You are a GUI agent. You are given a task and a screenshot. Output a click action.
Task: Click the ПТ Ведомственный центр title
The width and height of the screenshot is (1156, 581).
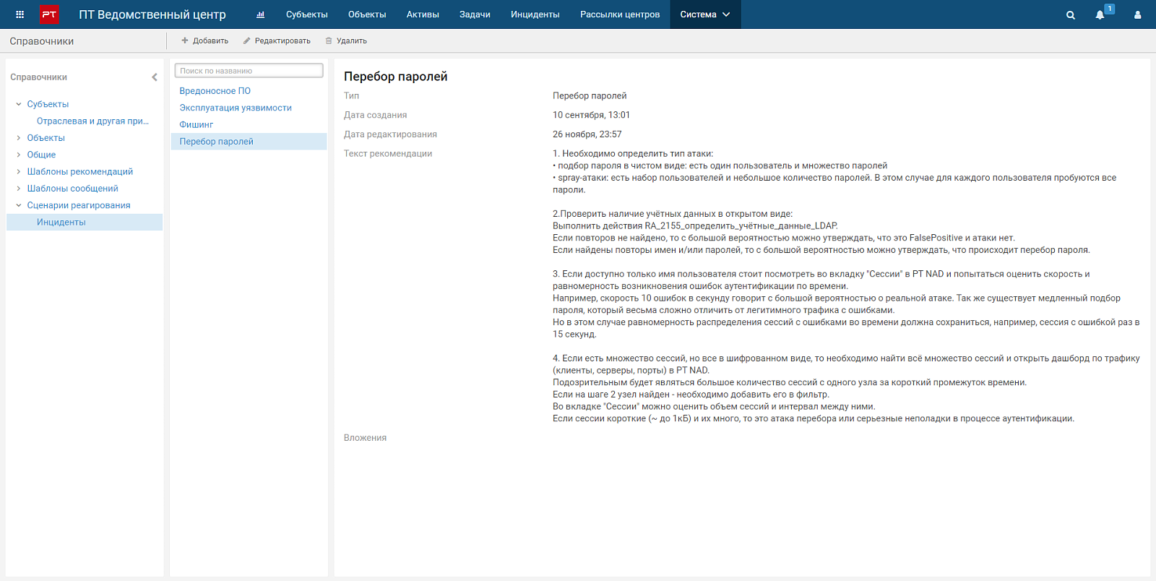tap(152, 14)
